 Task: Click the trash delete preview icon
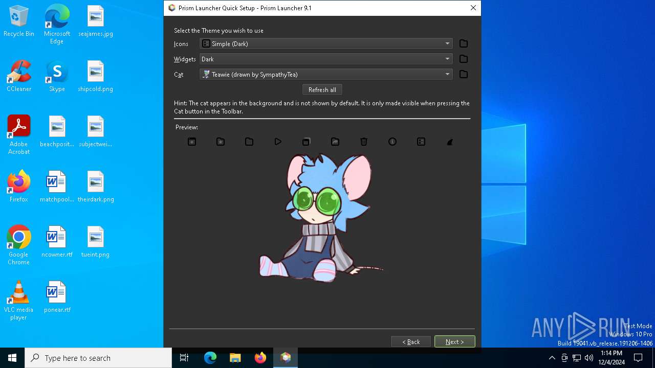[364, 142]
